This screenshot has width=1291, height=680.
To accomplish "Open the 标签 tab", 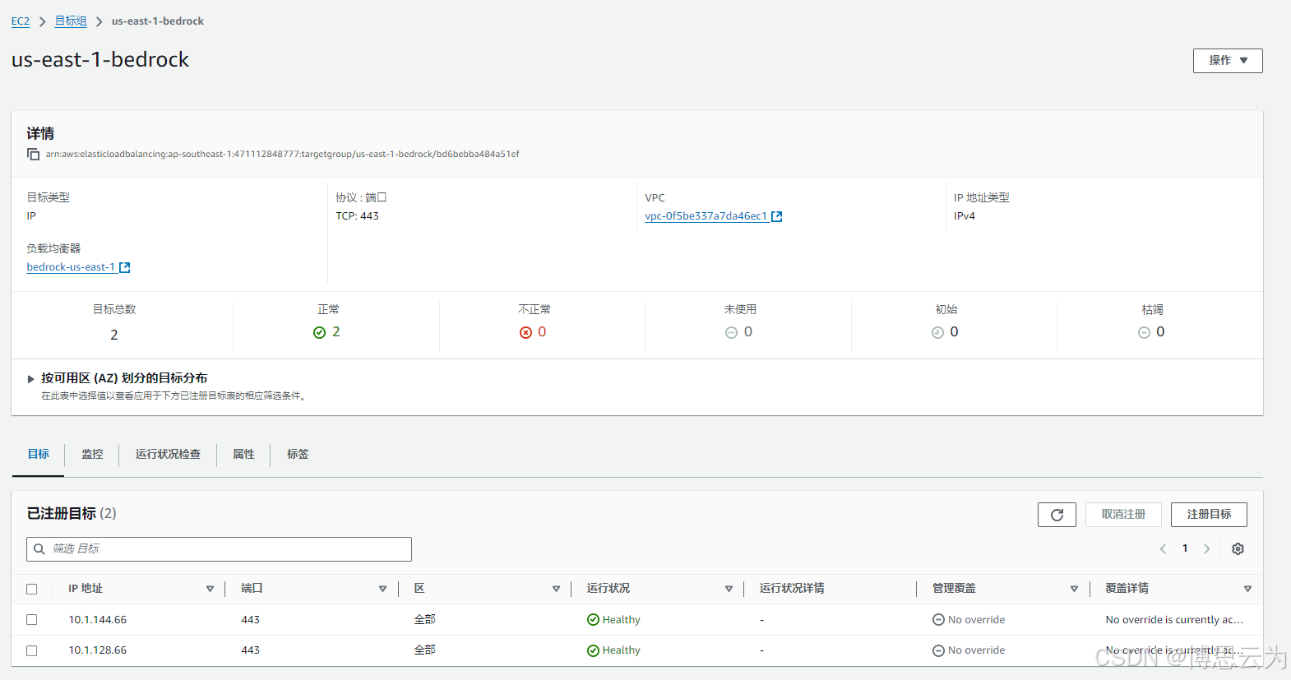I will pos(298,454).
